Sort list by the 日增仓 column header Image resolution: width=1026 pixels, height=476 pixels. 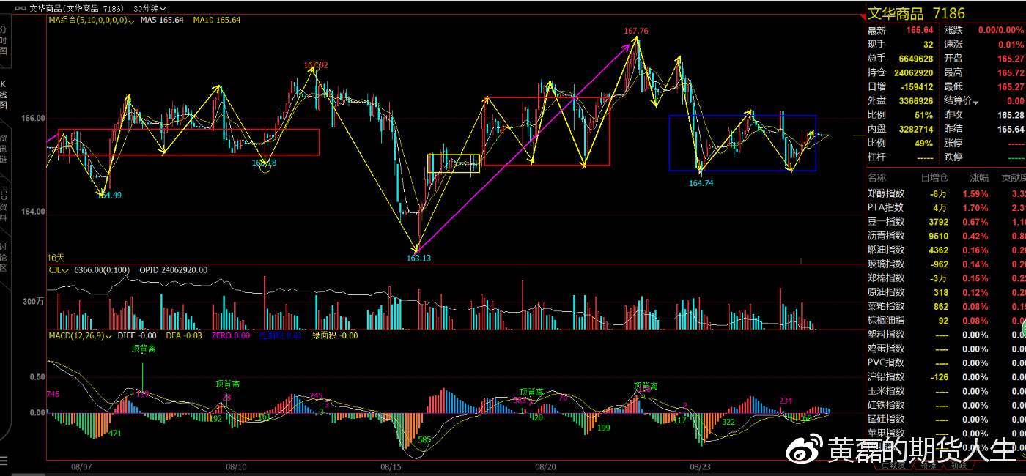pyautogui.click(x=934, y=177)
